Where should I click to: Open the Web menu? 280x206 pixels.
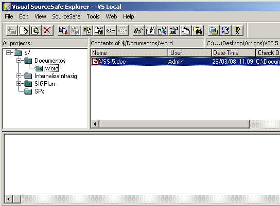tap(111, 16)
